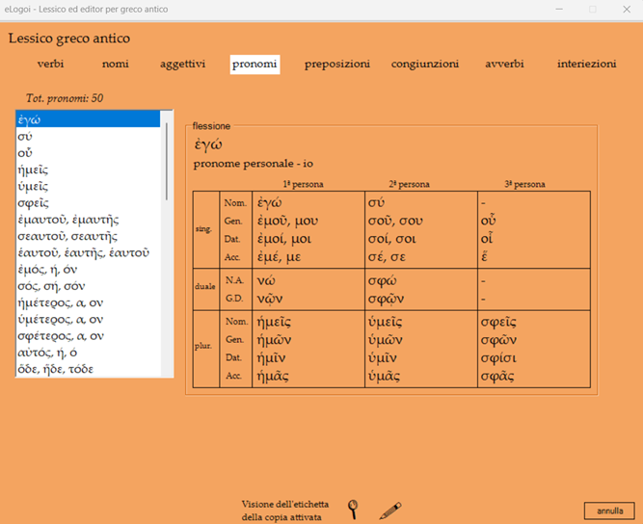Close the eLogoi window
The height and width of the screenshot is (524, 643).
point(627,9)
